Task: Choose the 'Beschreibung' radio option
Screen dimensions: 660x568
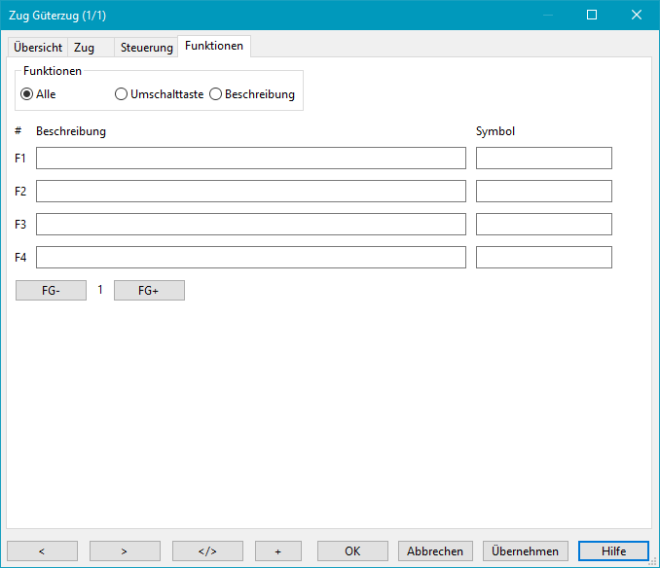Action: [x=216, y=94]
